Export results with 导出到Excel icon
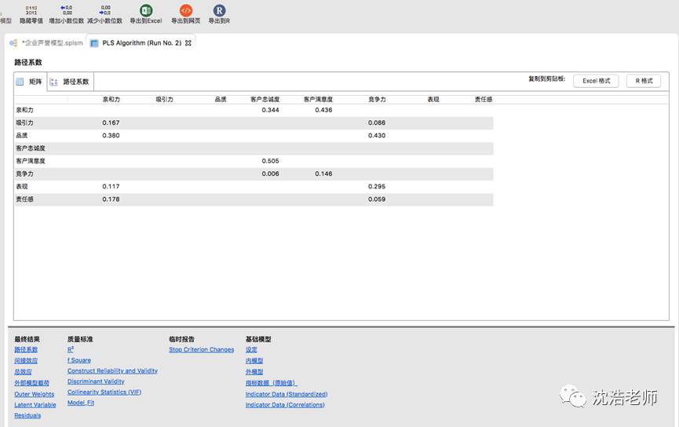 [x=146, y=10]
